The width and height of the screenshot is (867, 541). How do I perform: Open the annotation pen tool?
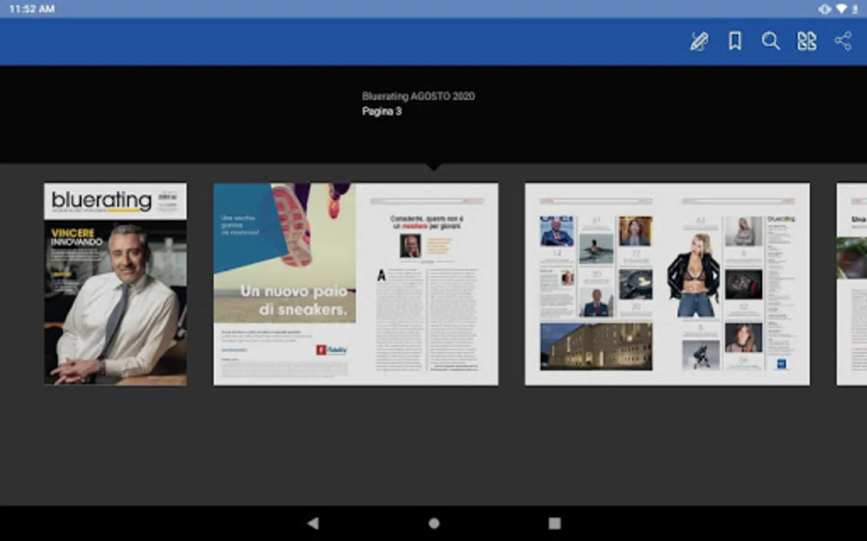698,41
